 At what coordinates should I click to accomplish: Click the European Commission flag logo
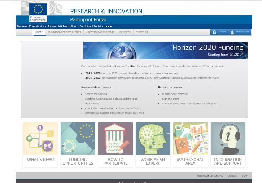click(x=38, y=13)
